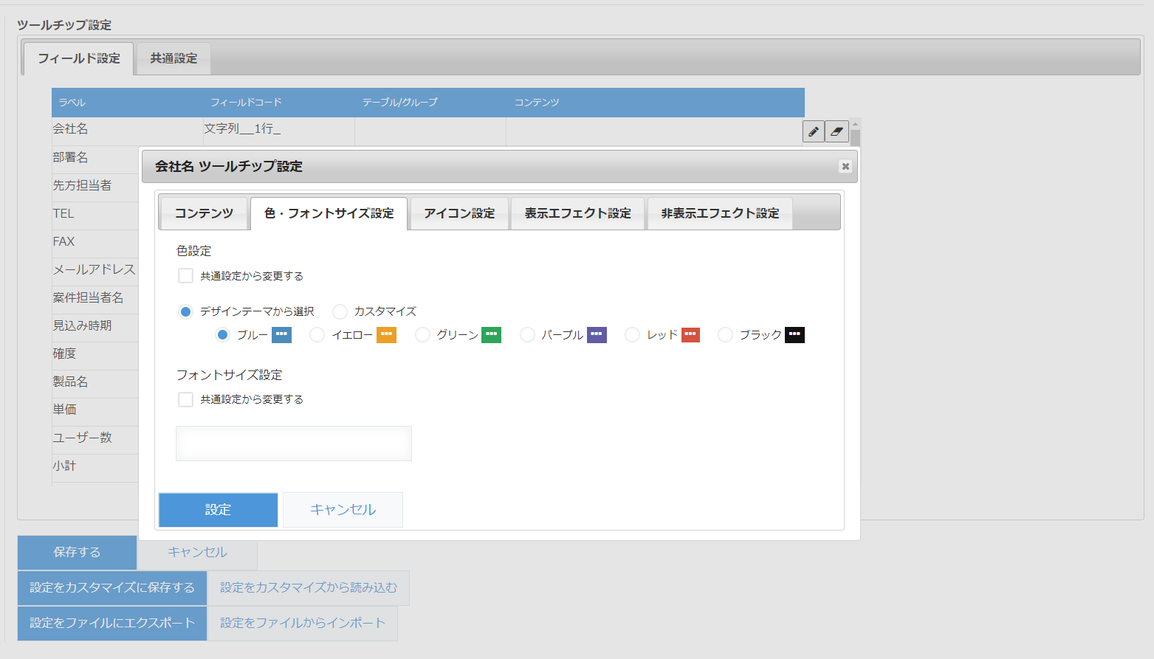Click the pencil edit icon for 会社名
Image resolution: width=1154 pixels, height=659 pixels.
pos(812,131)
